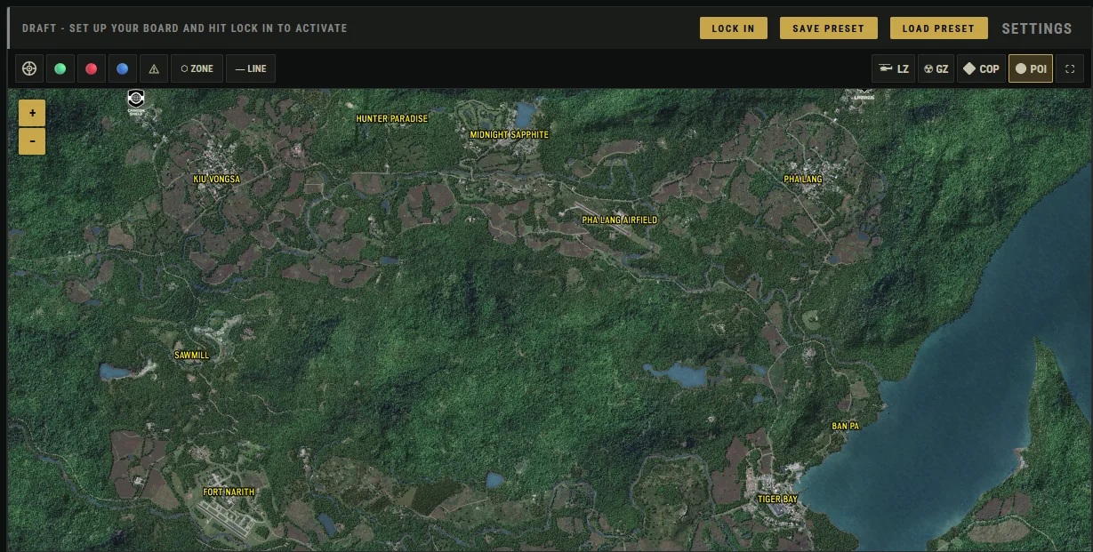Click the faction emblem above Pha Lang
This screenshot has height=552, width=1093.
864,93
